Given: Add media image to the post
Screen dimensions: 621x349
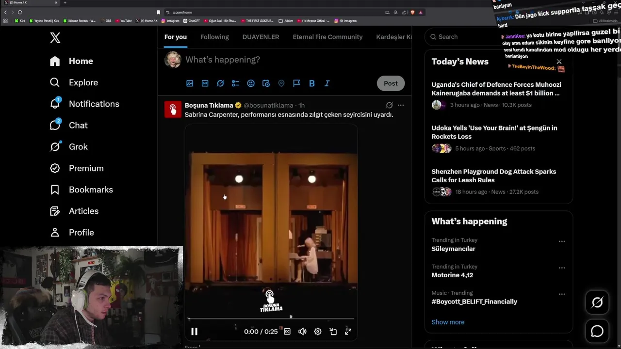Looking at the screenshot, I should pos(190,83).
